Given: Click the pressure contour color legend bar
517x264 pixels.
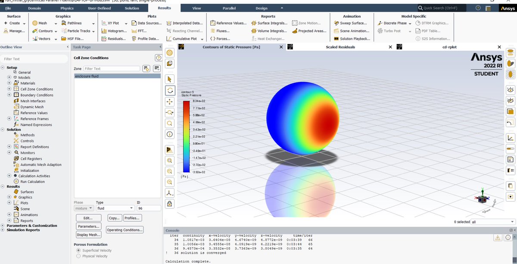Looking at the screenshot, I should (186, 136).
